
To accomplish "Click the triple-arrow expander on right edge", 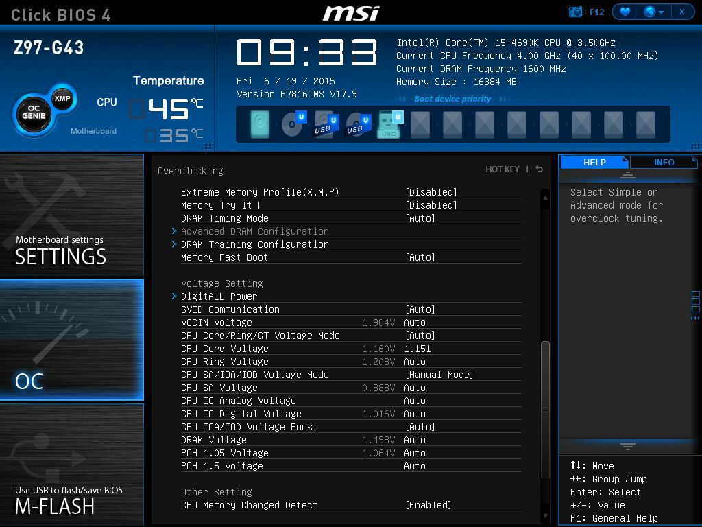I will click(x=695, y=318).
